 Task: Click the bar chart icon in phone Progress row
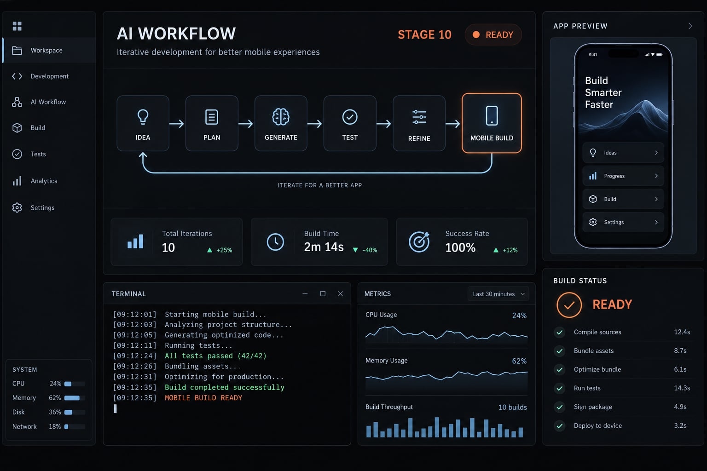tap(593, 176)
